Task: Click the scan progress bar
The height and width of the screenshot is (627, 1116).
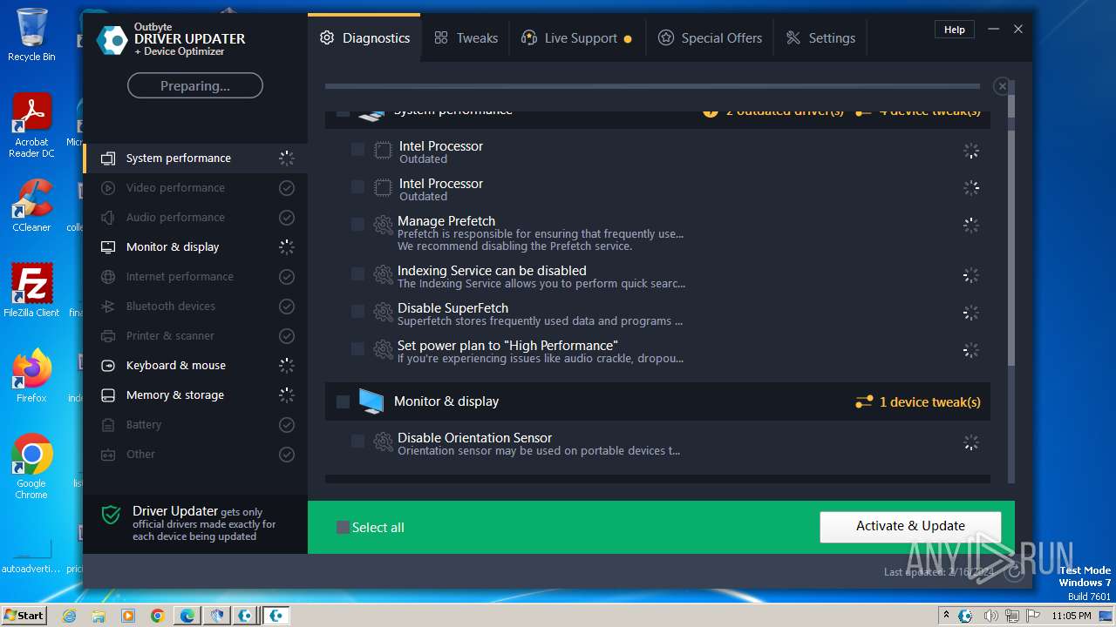Action: click(x=652, y=86)
